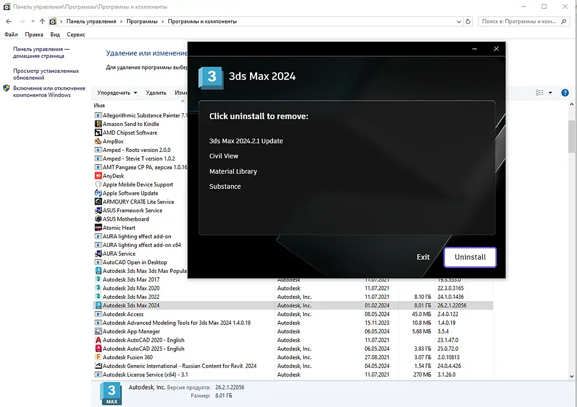Select the AURA Service icon

click(x=98, y=253)
